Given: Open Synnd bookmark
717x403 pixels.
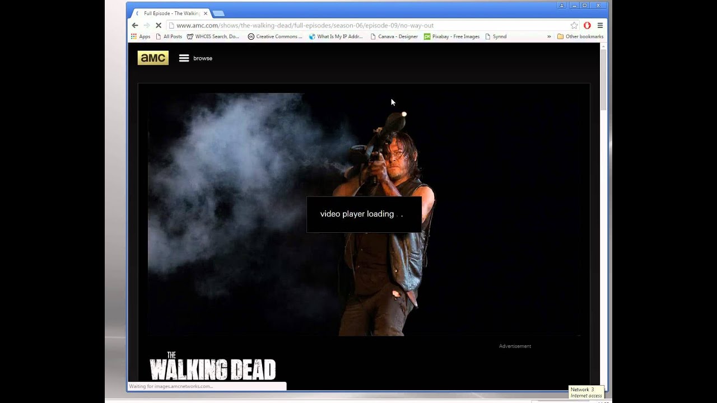Looking at the screenshot, I should (496, 36).
